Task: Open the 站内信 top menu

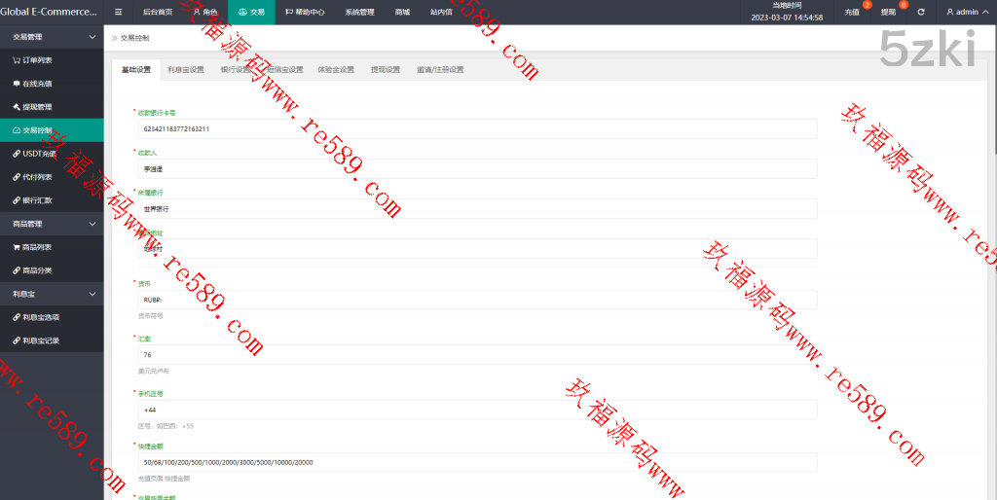Action: click(441, 12)
